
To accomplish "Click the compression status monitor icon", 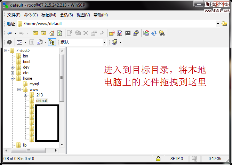I will 194,158.
